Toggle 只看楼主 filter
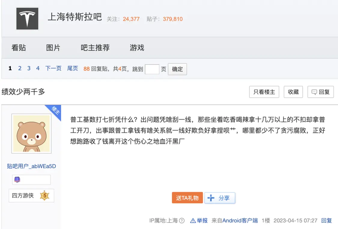 [264, 92]
